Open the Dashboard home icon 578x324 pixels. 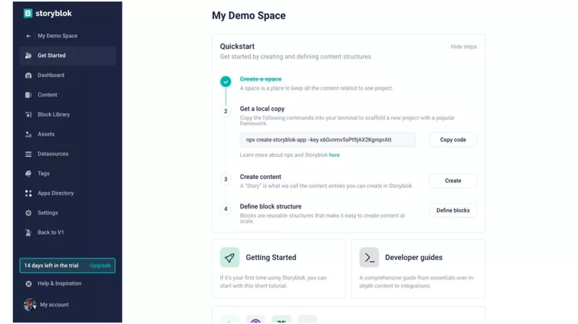[28, 75]
